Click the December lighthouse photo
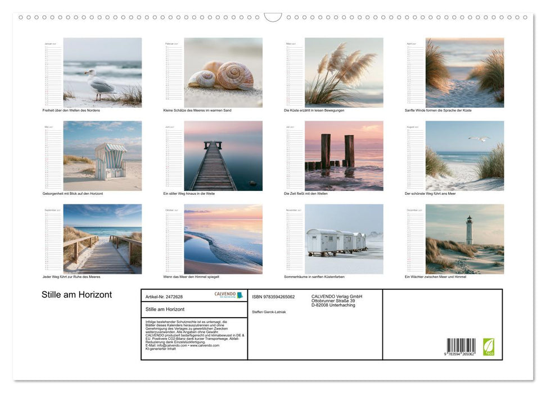The width and height of the screenshot is (546, 393). click(x=465, y=239)
